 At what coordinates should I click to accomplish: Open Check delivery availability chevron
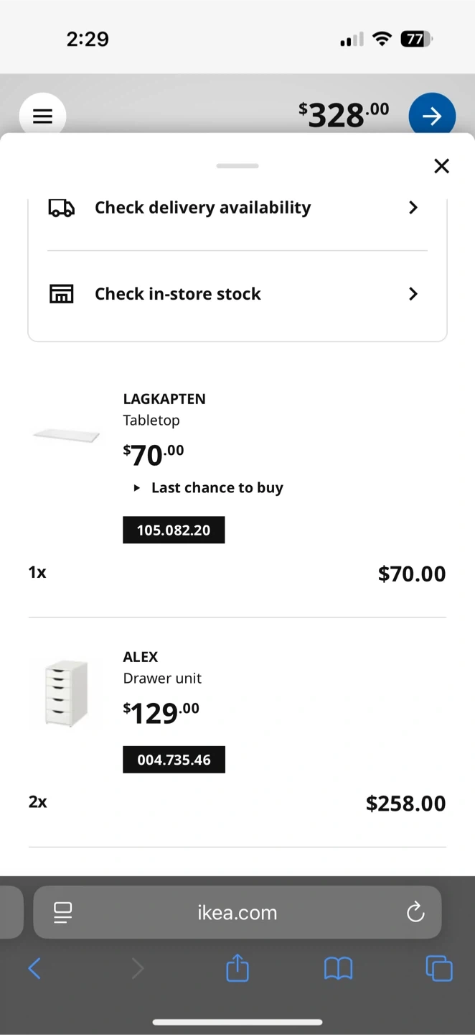click(x=413, y=208)
